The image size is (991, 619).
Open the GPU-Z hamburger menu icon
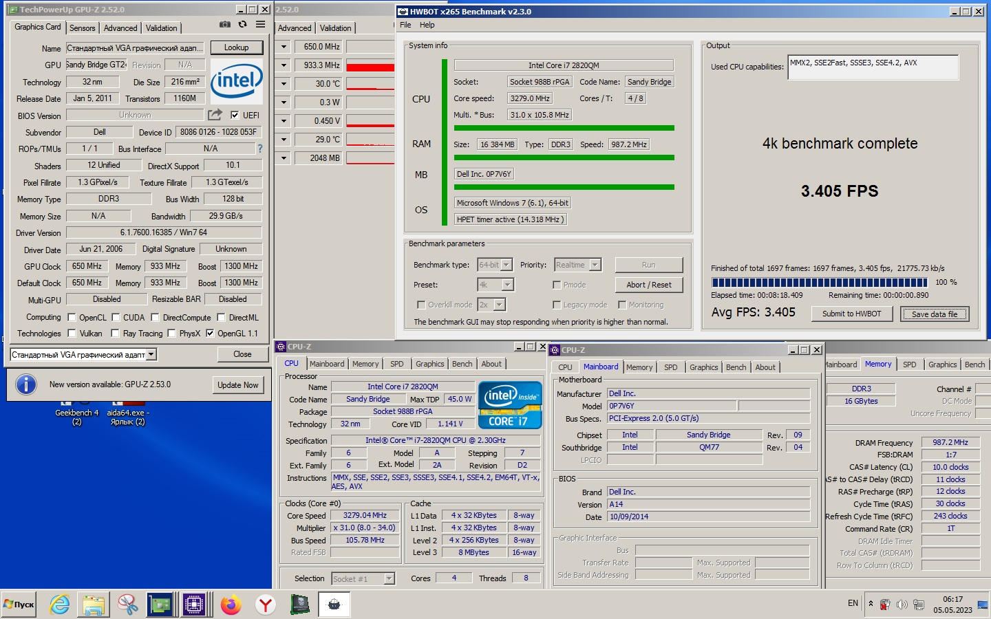260,24
